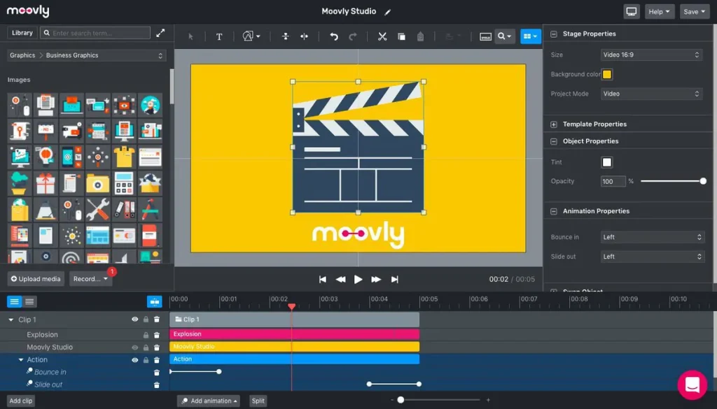The width and height of the screenshot is (717, 409).
Task: Switch to expanded timeline view
Action: coord(14,301)
